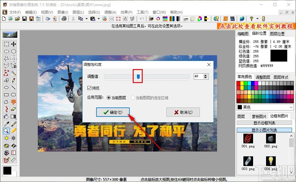Open the 效果(P) menu
The image size is (296, 182).
[126, 12]
